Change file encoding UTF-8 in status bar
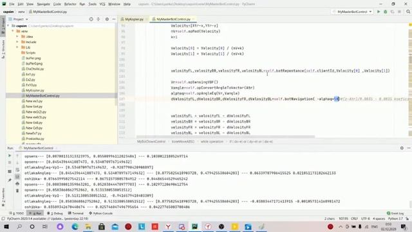 click(x=365, y=219)
